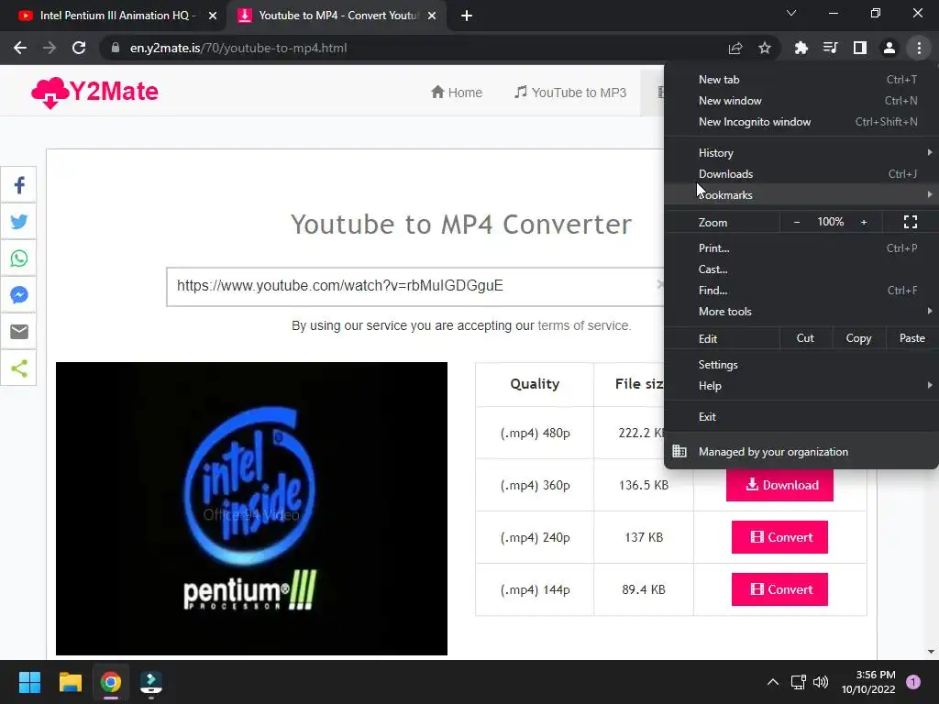Click the Facebook share icon
Image resolution: width=939 pixels, height=704 pixels.
(18, 185)
